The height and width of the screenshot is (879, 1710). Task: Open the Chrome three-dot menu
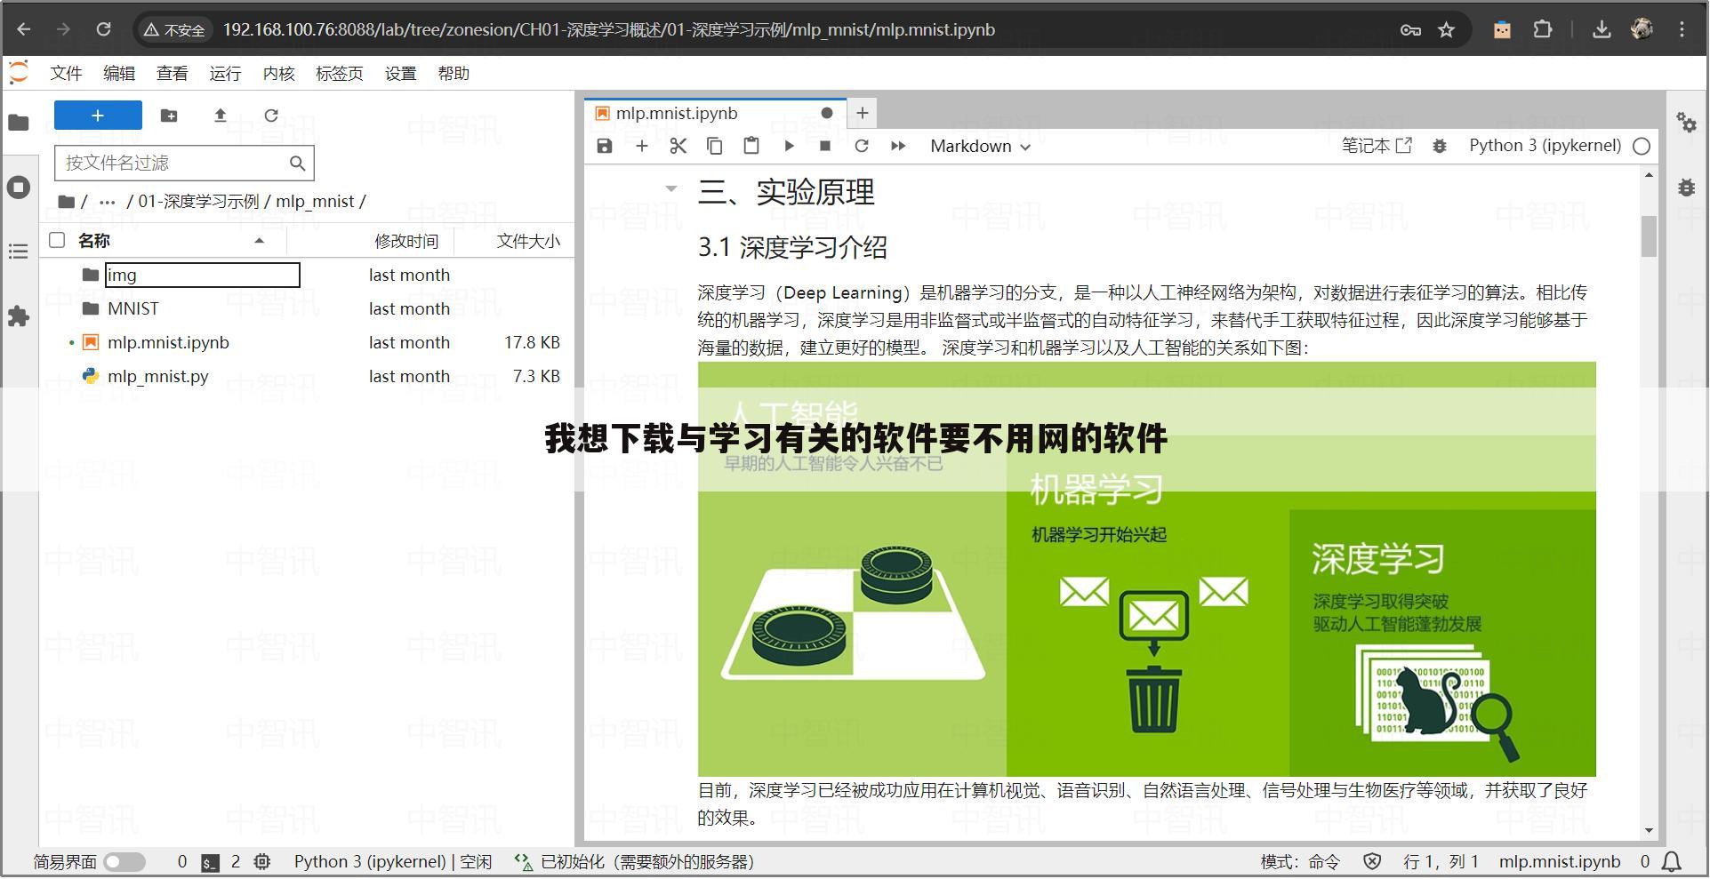1682,29
